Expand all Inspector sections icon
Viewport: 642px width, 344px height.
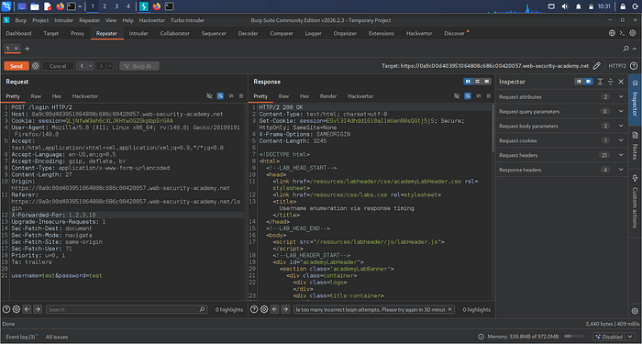coord(600,82)
